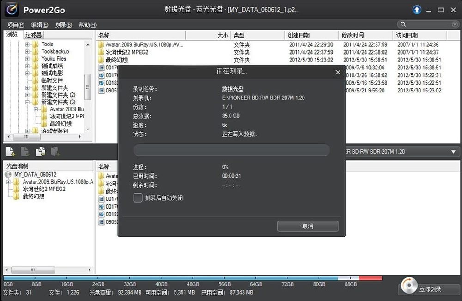Expand the Youku Files folder node
This screenshot has width=462, height=301.
coord(27,59)
